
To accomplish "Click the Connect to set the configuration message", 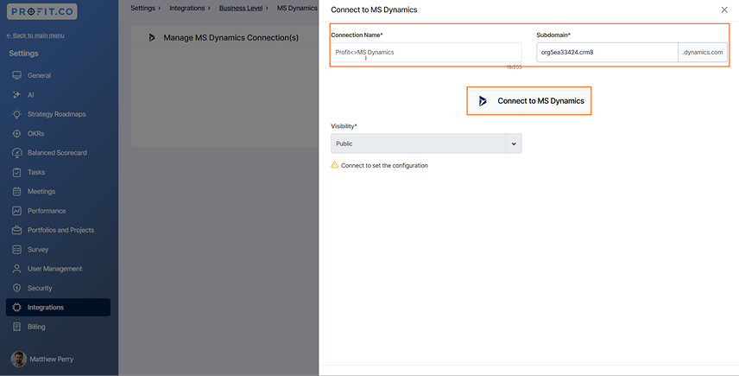I will coord(384,166).
